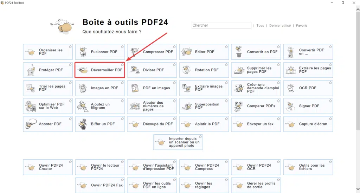Launch the Images en PDF tool
This screenshot has height=193, width=360.
point(100,88)
